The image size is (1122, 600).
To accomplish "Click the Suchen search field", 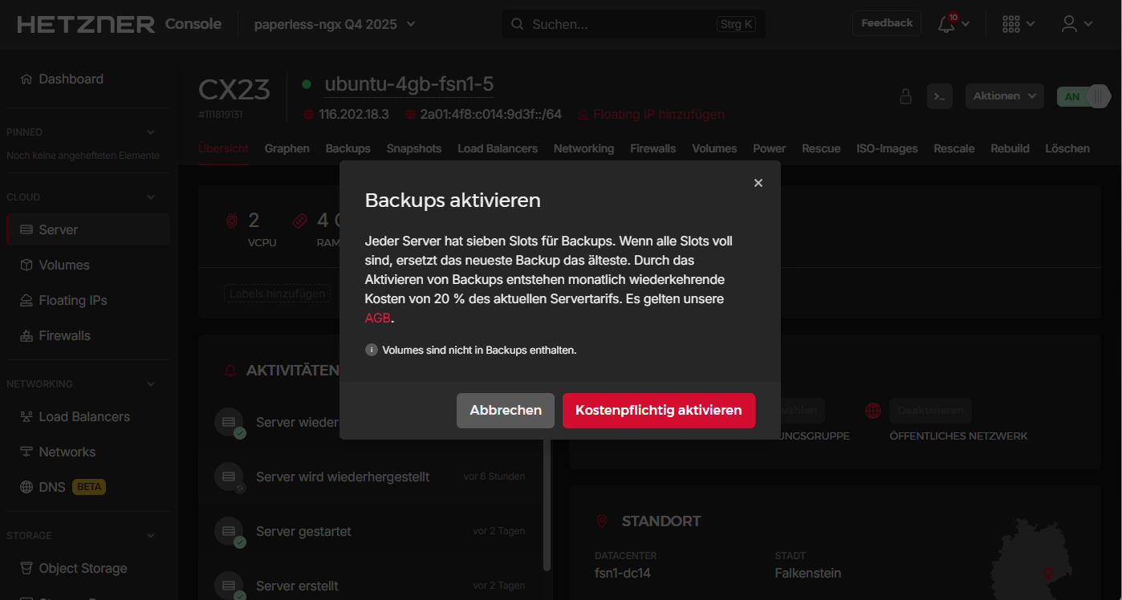I will tap(622, 24).
